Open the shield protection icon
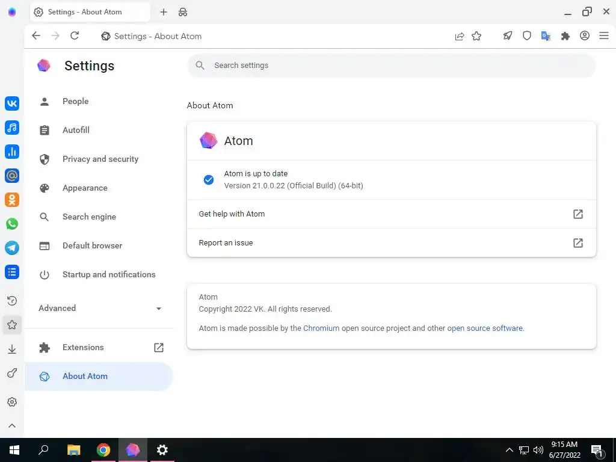This screenshot has width=616, height=462. pyautogui.click(x=527, y=36)
